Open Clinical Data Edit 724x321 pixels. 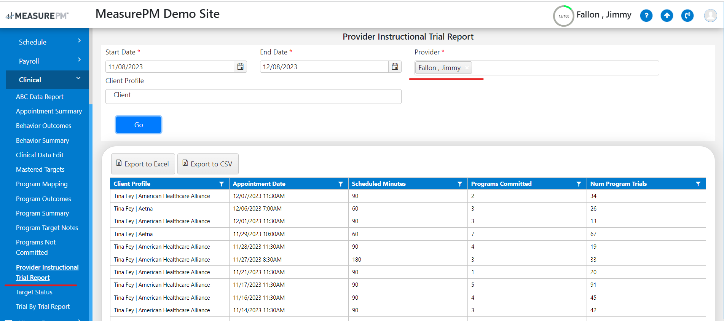pyautogui.click(x=40, y=155)
